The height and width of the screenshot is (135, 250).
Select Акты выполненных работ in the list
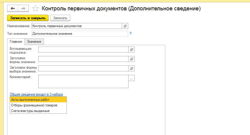click(x=38, y=100)
